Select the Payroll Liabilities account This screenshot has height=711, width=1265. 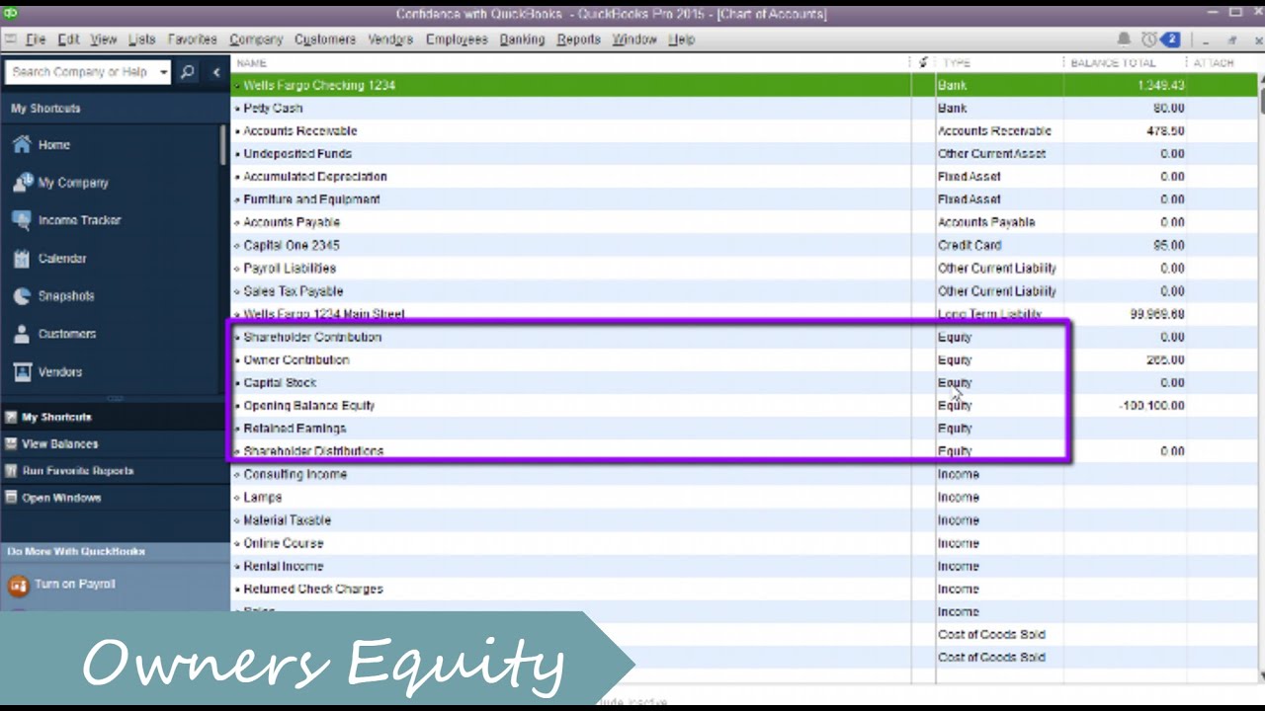[290, 269]
